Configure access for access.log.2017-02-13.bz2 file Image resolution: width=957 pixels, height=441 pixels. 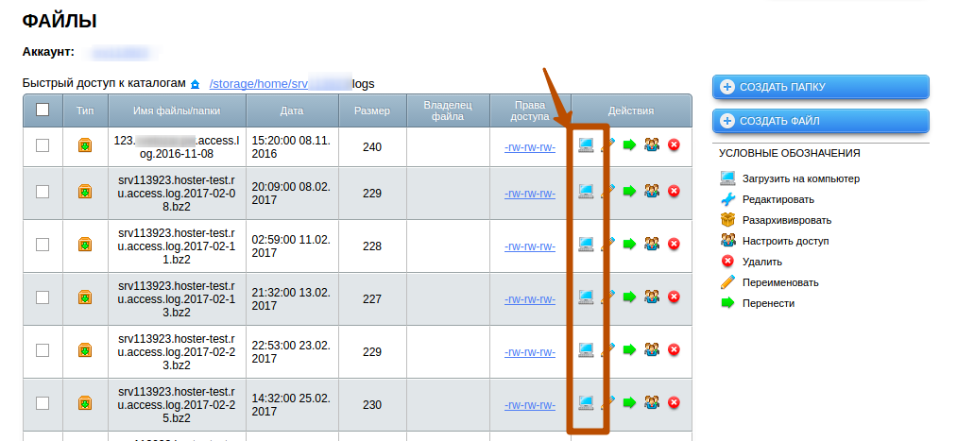[652, 297]
